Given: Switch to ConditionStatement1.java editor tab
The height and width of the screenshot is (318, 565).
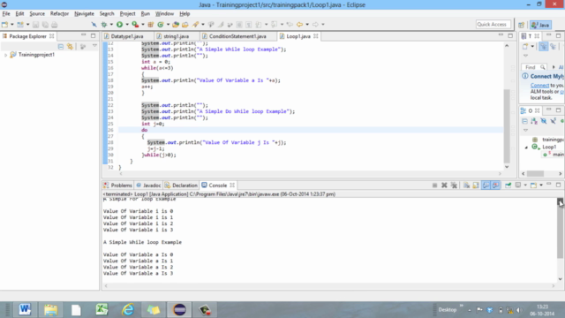Looking at the screenshot, I should click(x=237, y=36).
